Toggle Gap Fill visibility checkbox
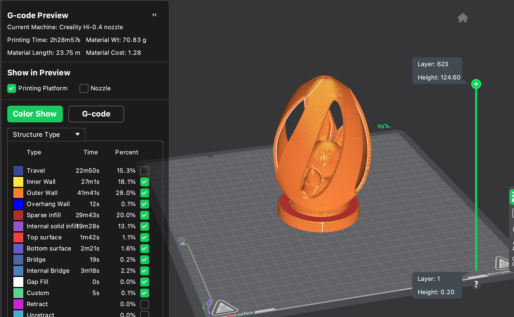Viewport: 514px width, 317px height. pos(145,282)
